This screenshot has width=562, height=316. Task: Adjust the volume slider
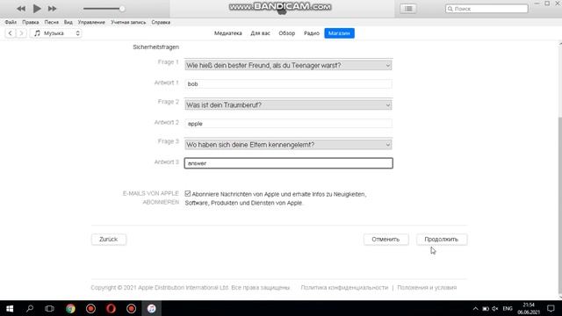point(104,9)
